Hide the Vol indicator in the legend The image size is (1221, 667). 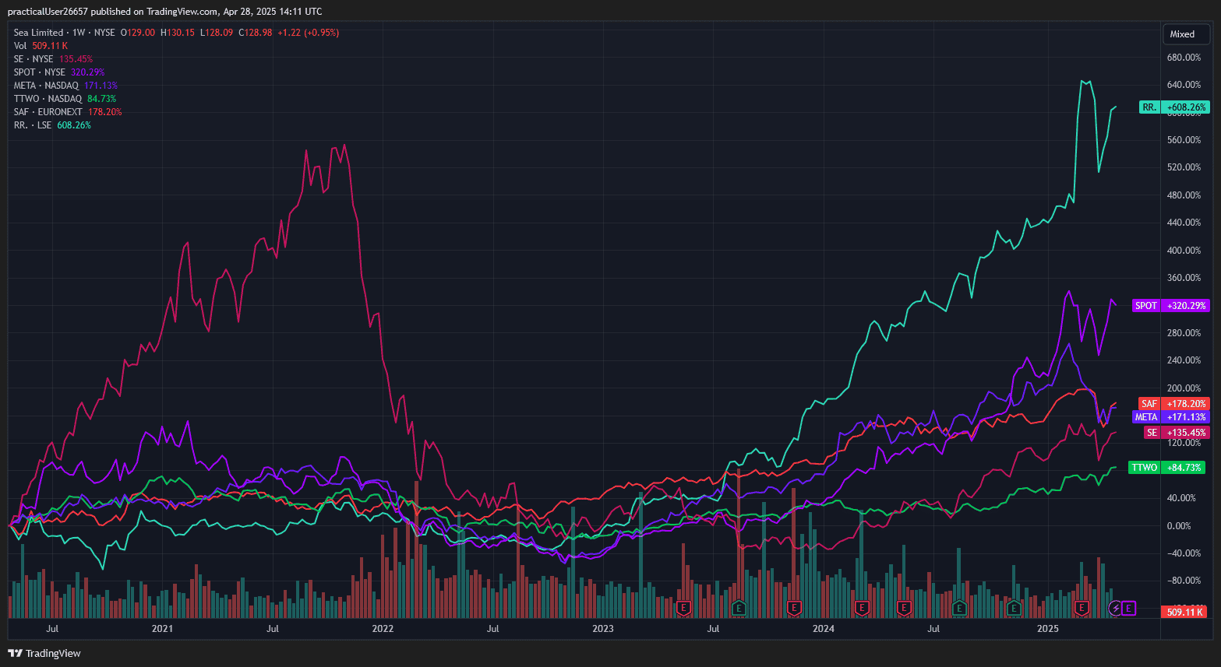coord(19,45)
